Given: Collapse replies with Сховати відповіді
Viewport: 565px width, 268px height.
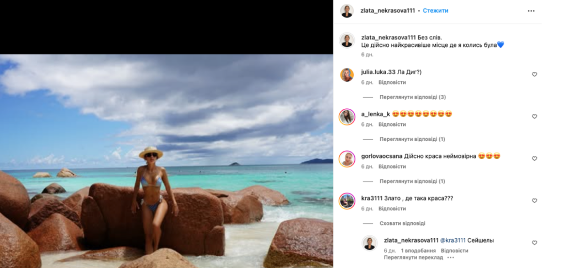Looking at the screenshot, I should click(x=402, y=223).
